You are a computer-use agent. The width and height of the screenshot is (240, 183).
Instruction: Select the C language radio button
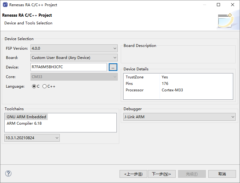(34, 86)
